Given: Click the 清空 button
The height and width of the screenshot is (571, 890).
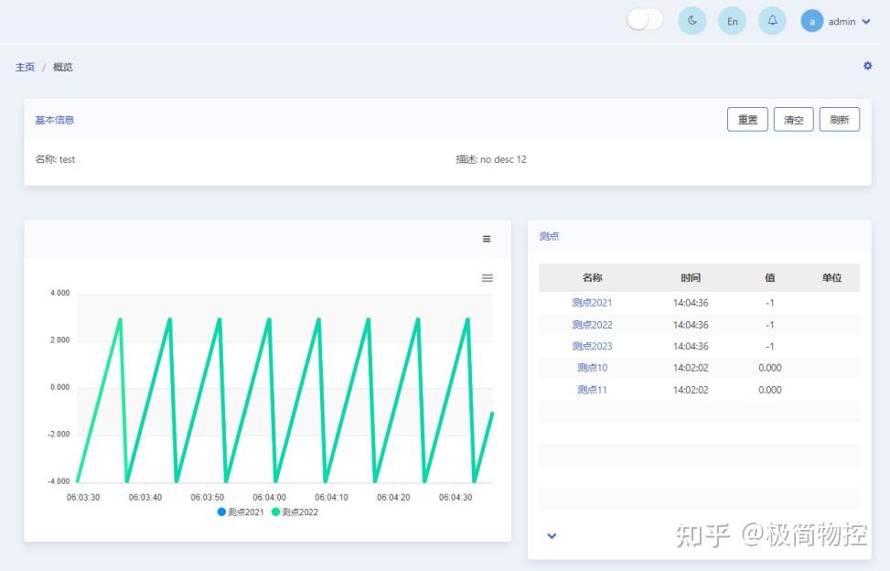Looking at the screenshot, I should [794, 119].
